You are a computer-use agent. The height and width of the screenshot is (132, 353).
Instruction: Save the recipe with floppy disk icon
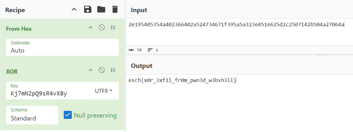coord(88,10)
